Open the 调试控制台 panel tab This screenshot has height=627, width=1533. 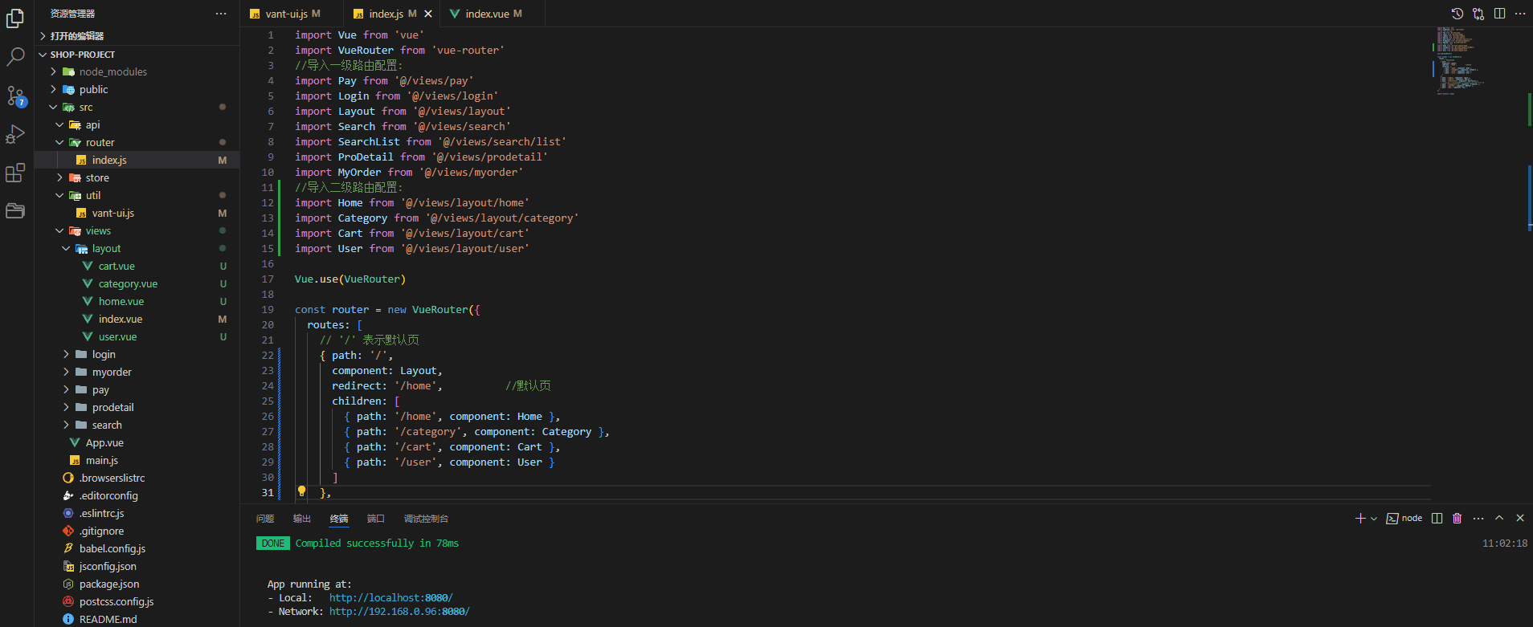click(426, 519)
